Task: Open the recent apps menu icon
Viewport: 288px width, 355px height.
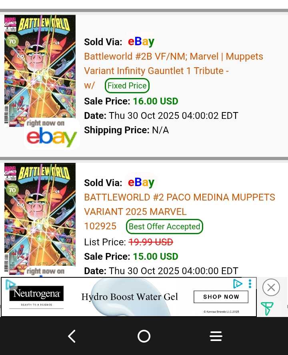Action: (216, 336)
